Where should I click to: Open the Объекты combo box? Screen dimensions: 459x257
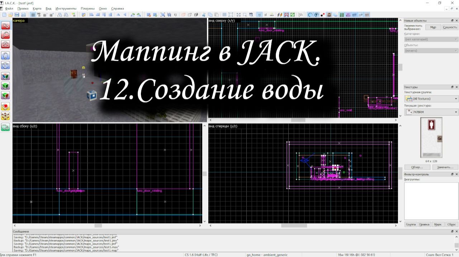431,51
